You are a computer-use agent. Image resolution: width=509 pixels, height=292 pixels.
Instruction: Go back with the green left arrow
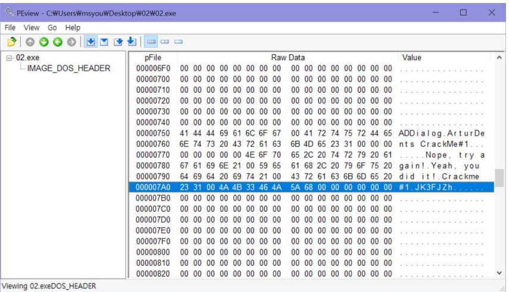point(58,42)
